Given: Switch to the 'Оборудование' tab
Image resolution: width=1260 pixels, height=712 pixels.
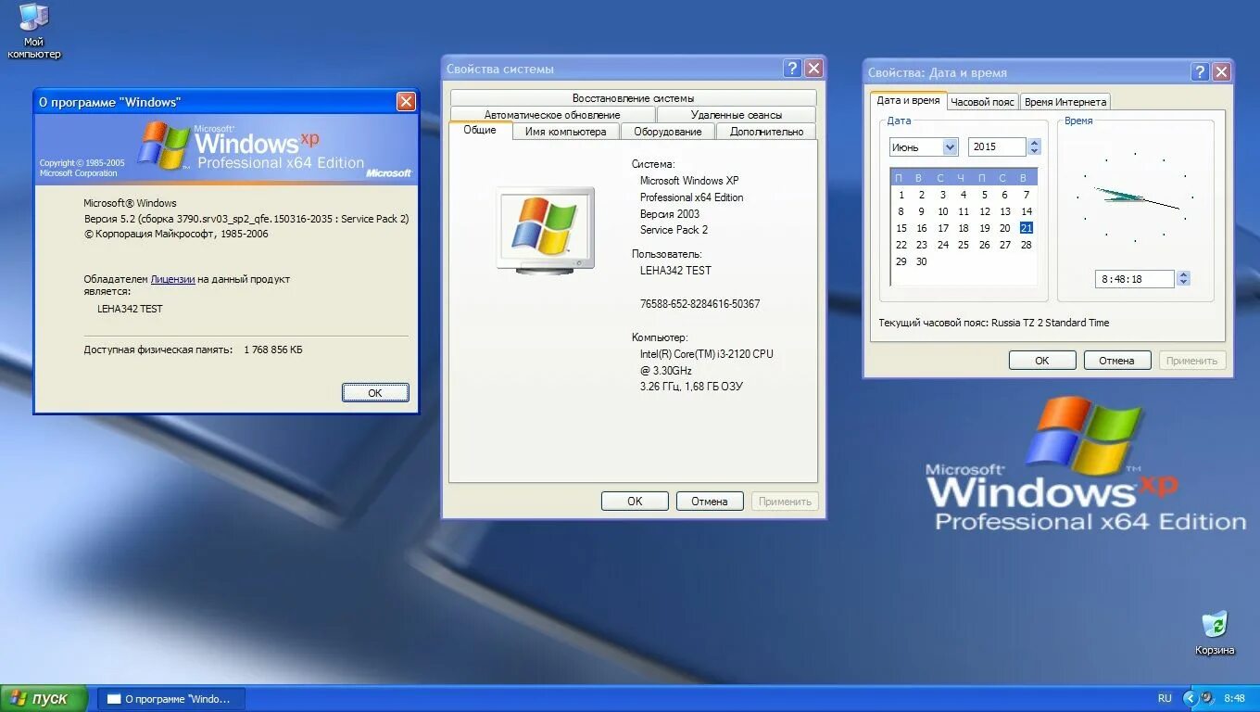Looking at the screenshot, I should click(668, 132).
